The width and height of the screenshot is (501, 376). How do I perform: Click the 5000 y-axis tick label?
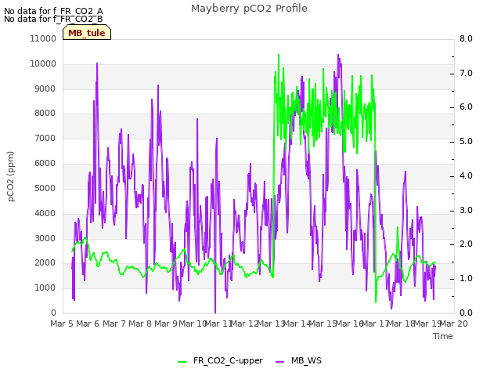point(45,188)
